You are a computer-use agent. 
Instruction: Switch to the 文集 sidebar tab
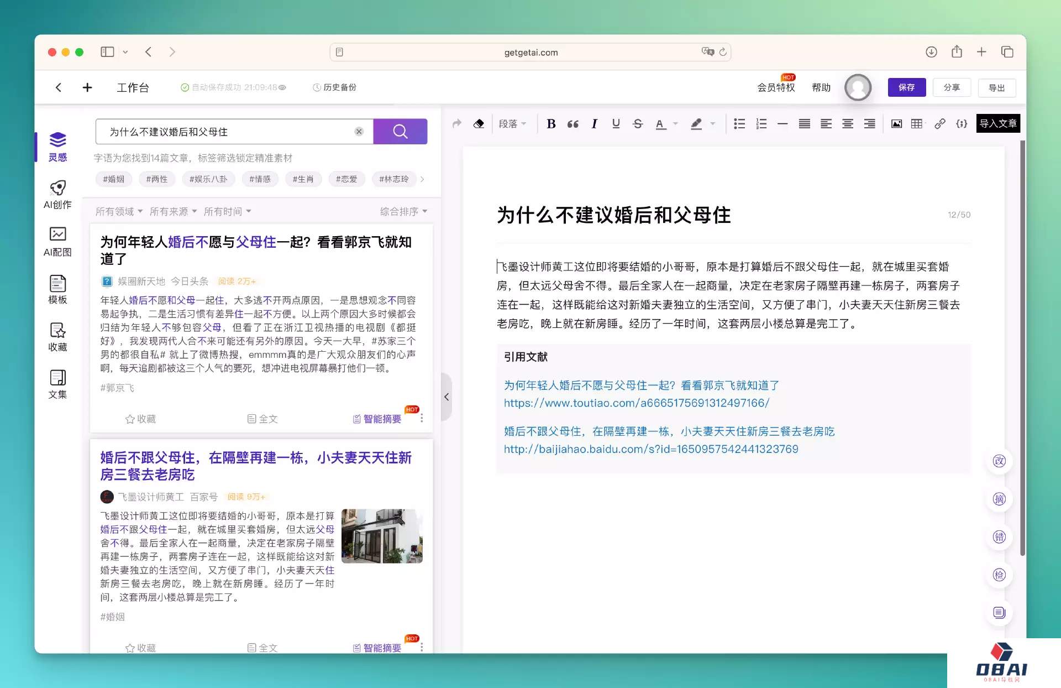point(57,385)
